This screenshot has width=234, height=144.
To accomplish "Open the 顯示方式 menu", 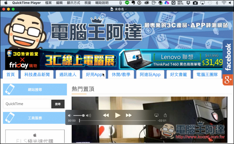I will [x=73, y=3].
